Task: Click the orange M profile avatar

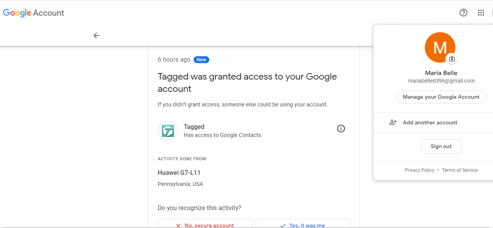Action: (440, 47)
